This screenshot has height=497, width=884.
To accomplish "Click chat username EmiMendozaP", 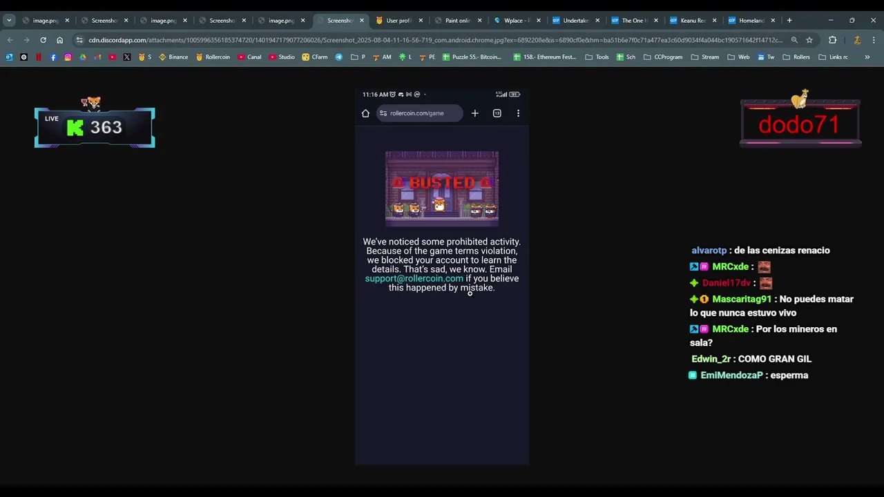I will [x=731, y=376].
